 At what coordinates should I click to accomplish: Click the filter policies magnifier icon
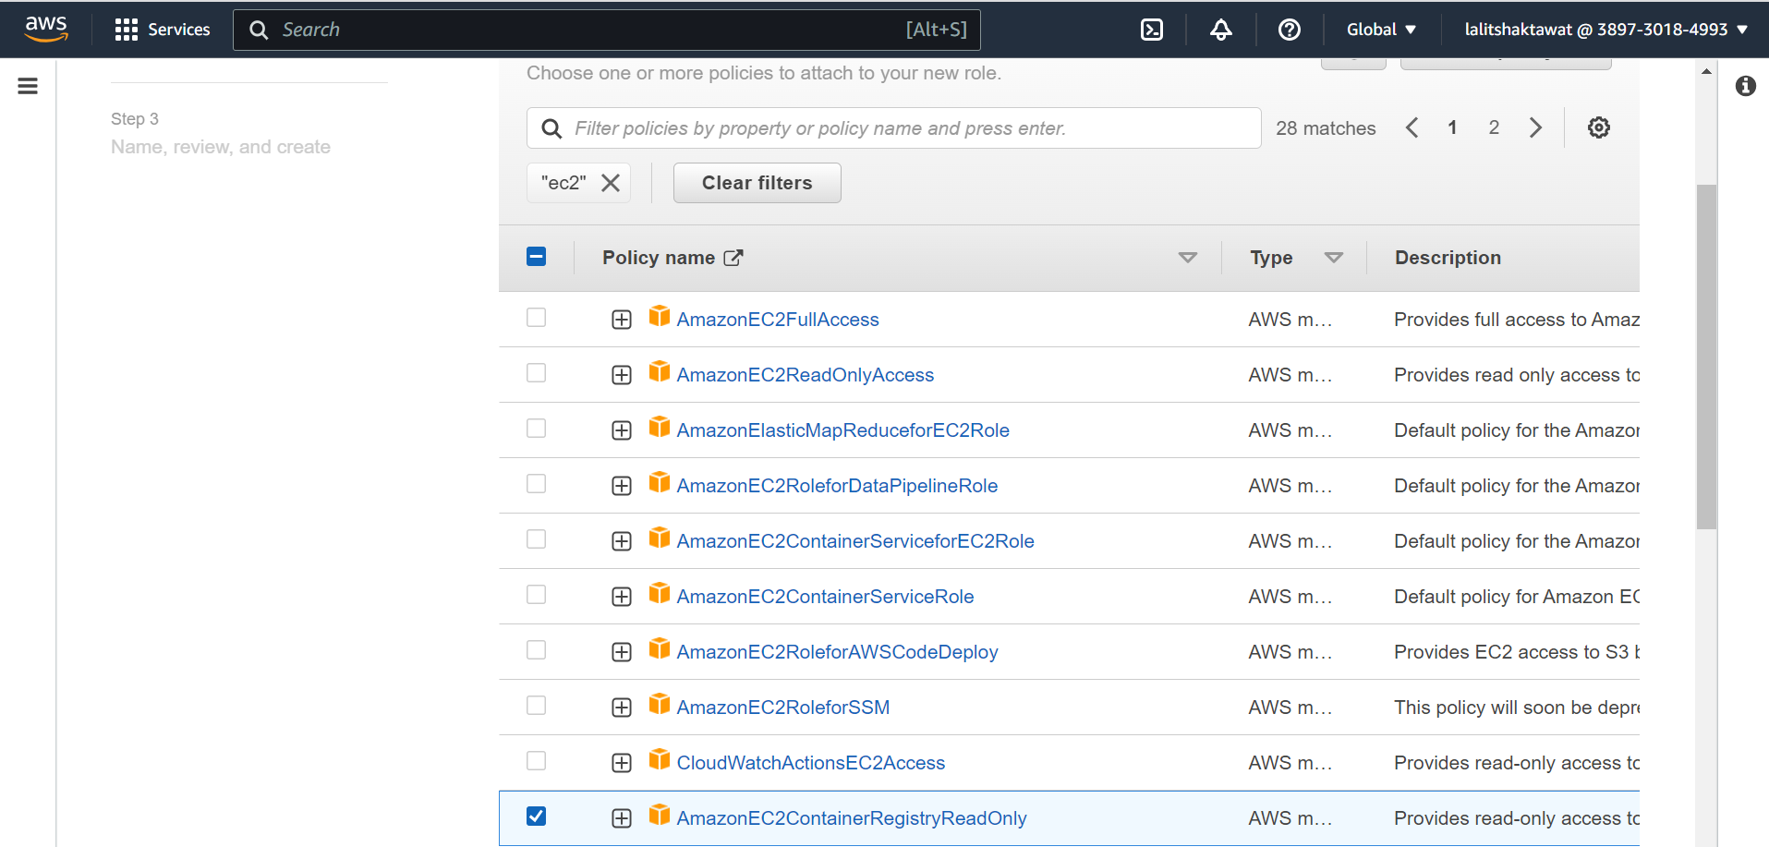coord(551,128)
